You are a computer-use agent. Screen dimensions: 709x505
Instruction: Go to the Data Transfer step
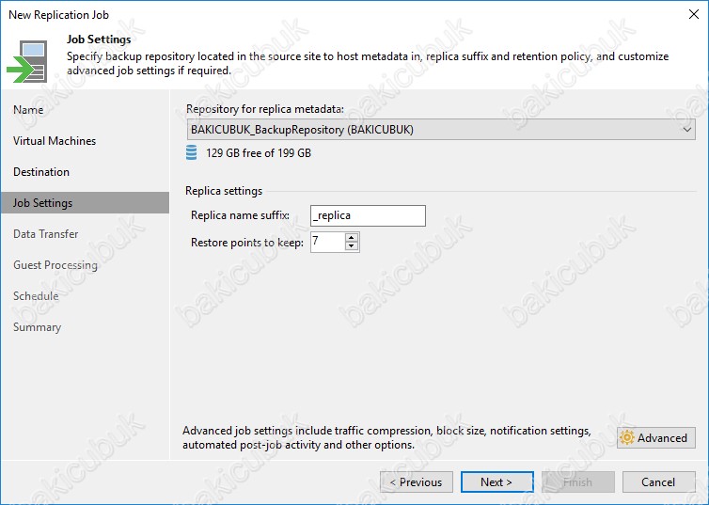[x=46, y=234]
